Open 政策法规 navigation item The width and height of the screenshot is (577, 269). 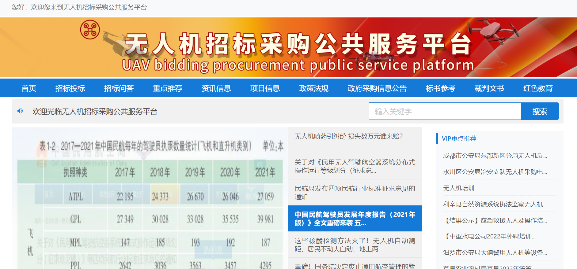314,88
